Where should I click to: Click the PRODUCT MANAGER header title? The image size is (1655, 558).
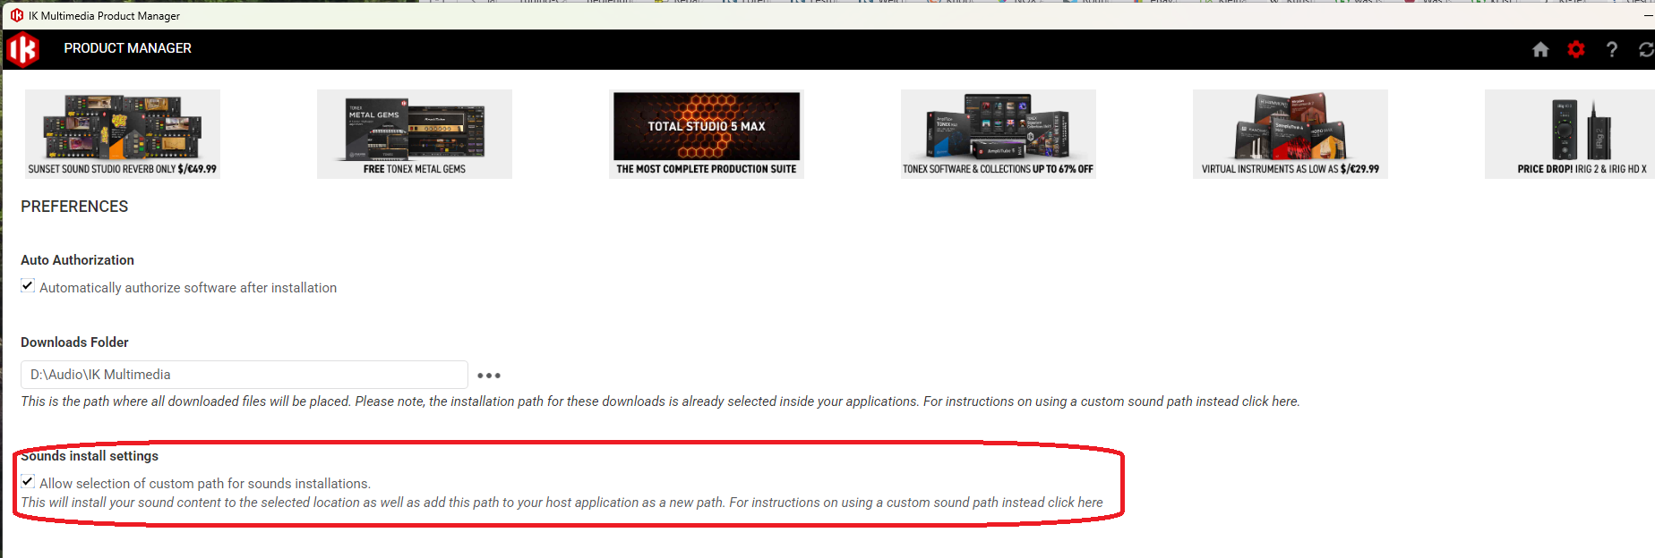[x=128, y=48]
